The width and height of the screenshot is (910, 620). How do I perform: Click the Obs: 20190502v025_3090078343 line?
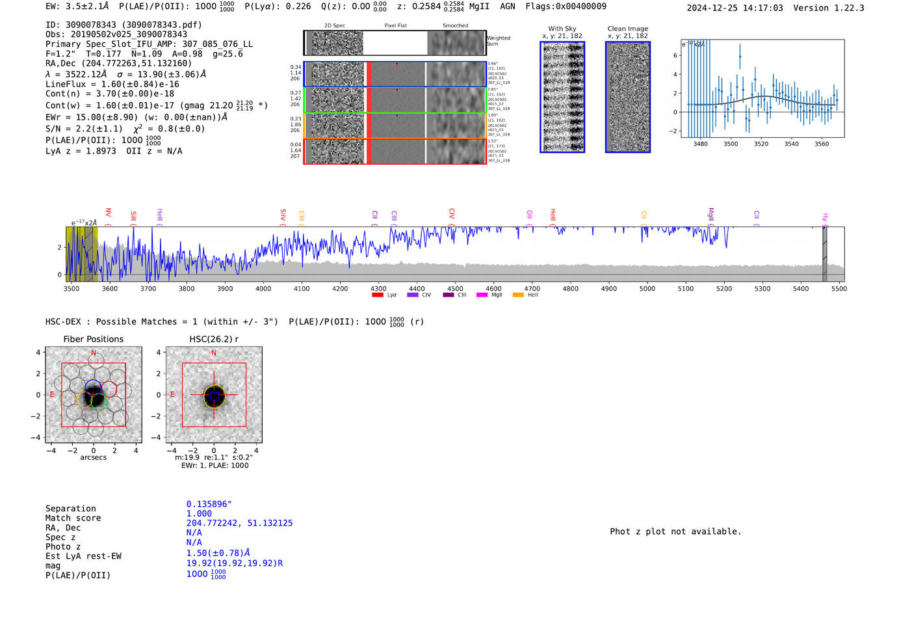click(116, 34)
